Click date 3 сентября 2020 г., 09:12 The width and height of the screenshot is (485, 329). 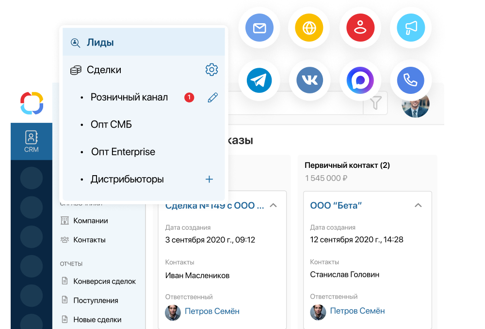pyautogui.click(x=210, y=240)
